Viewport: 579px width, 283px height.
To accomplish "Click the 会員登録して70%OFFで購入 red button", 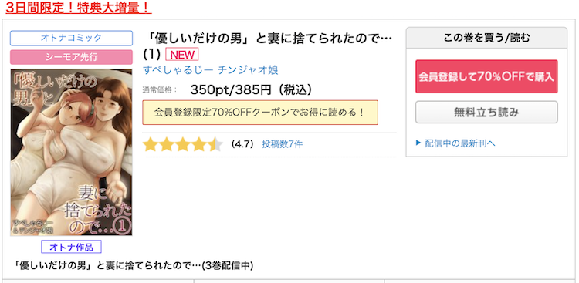I will tap(486, 76).
